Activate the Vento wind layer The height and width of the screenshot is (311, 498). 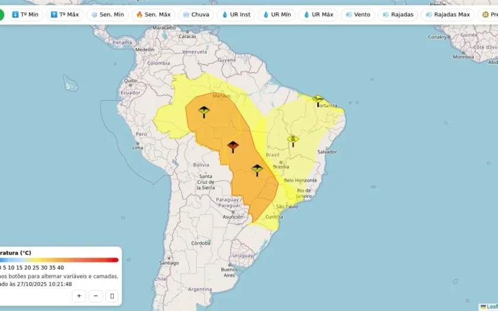[358, 15]
